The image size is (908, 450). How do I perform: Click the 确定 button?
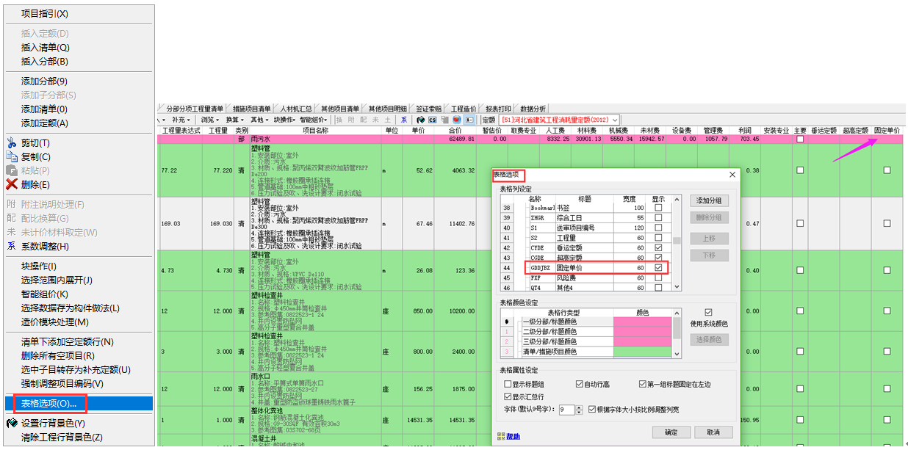pyautogui.click(x=671, y=432)
